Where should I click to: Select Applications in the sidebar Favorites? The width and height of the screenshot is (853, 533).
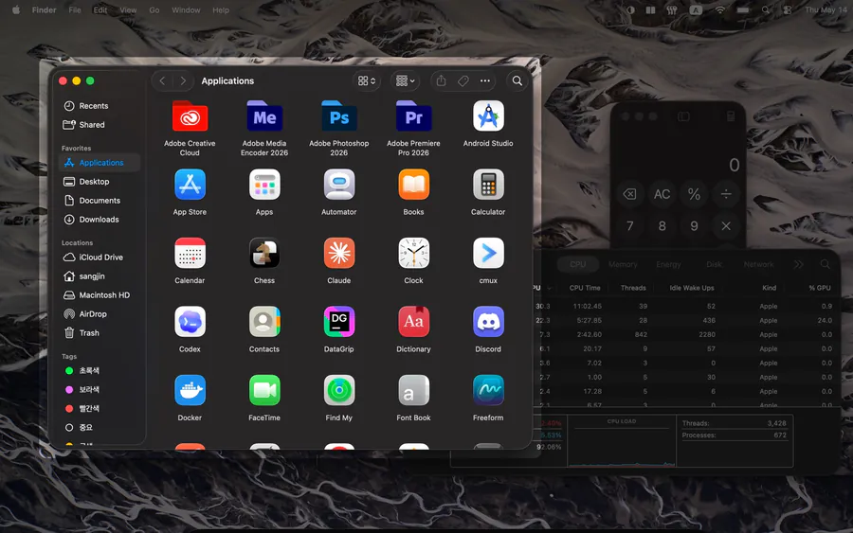pyautogui.click(x=100, y=163)
